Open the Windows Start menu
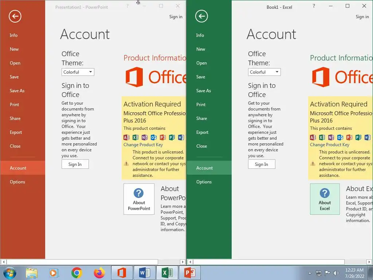The image size is (373, 280). click(x=10, y=273)
